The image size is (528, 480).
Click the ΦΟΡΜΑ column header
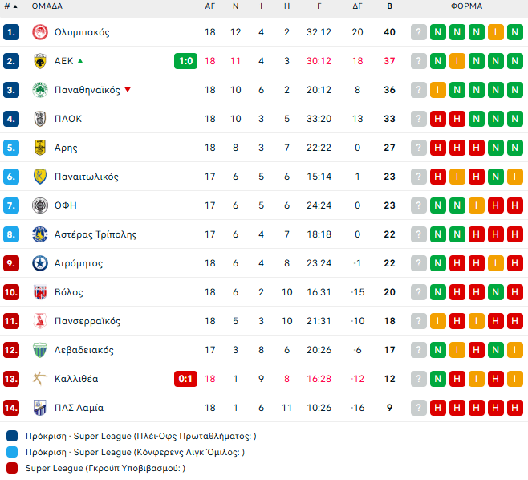pyautogui.click(x=466, y=6)
